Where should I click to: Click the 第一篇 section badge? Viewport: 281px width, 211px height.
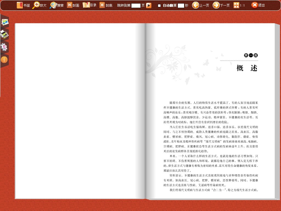click(251, 55)
